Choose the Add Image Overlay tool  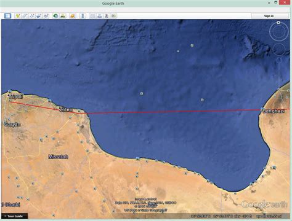pos(39,16)
